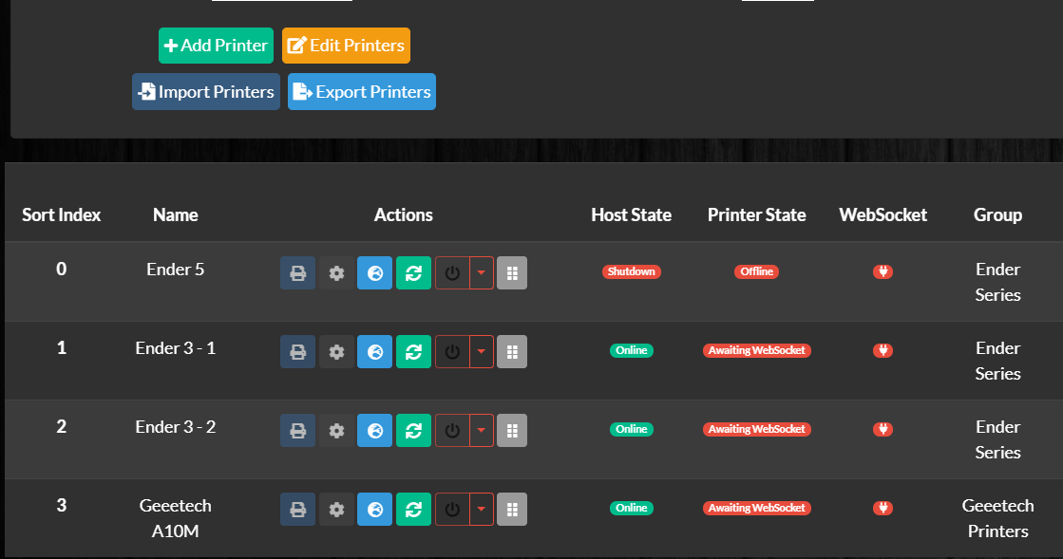Screen dimensions: 1063x559
Task: Open the OctoPrint web interface for Ender 5
Action: pyautogui.click(x=374, y=272)
